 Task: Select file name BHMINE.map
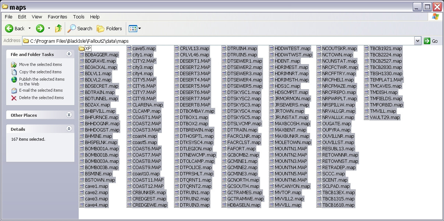[x=99, y=136]
